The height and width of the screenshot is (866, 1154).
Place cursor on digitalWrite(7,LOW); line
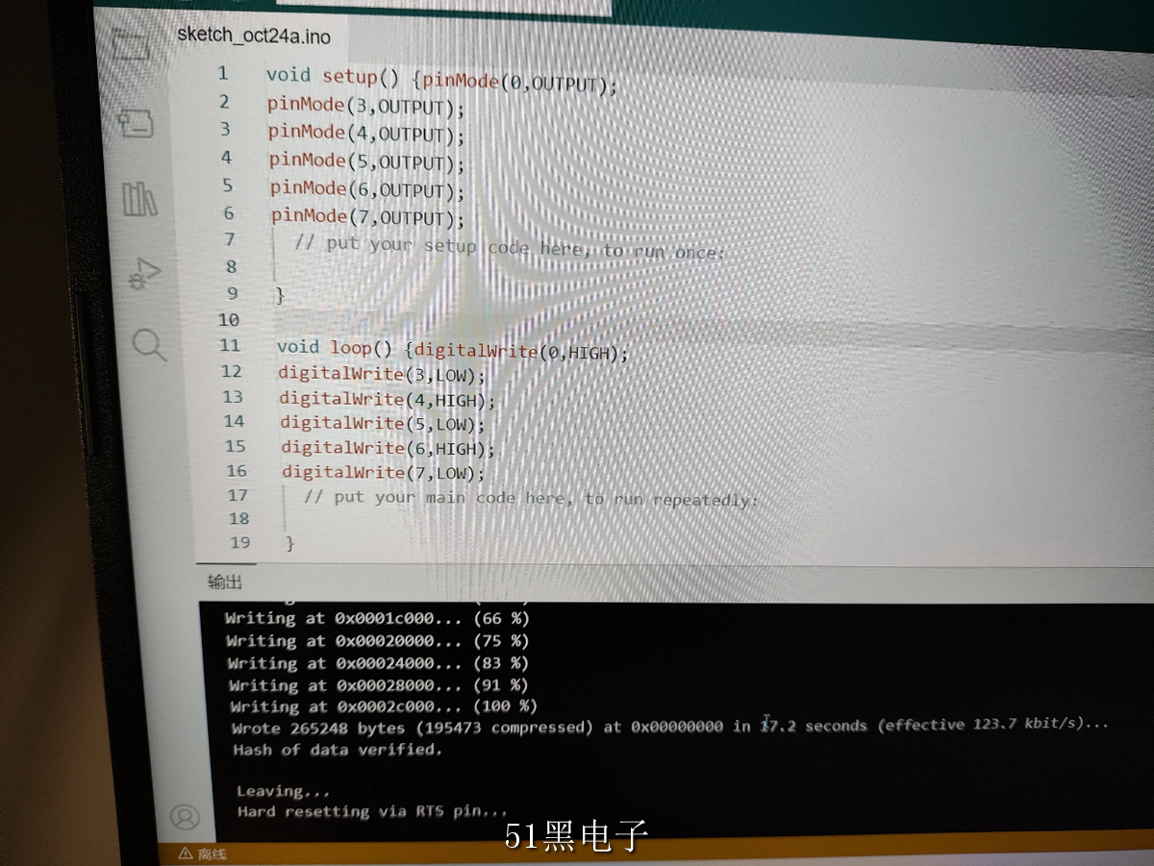pos(384,472)
